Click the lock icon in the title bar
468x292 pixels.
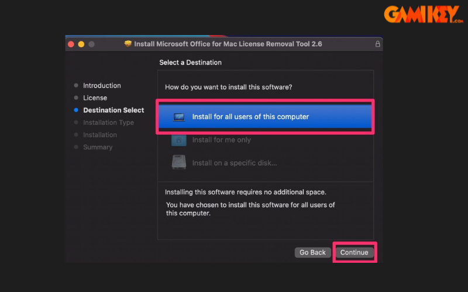(377, 44)
